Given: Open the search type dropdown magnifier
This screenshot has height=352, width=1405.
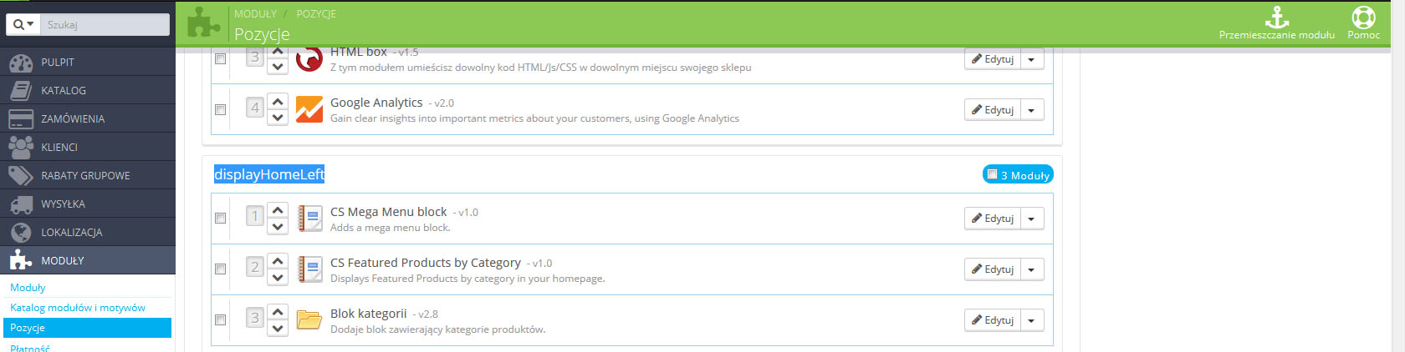Looking at the screenshot, I should pyautogui.click(x=23, y=25).
